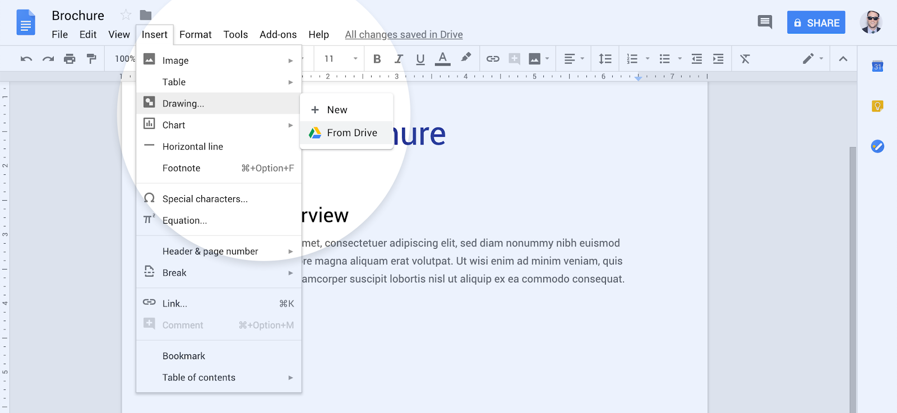The width and height of the screenshot is (897, 413).
Task: Click the Insert link toolbar icon
Action: [493, 59]
